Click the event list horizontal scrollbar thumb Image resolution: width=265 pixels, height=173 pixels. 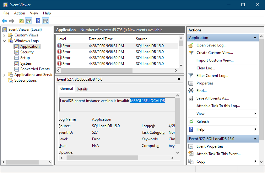[x=97, y=70]
